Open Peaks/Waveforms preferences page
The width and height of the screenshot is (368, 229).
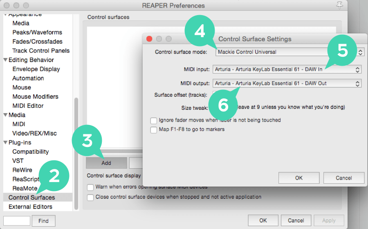pyautogui.click(x=37, y=32)
